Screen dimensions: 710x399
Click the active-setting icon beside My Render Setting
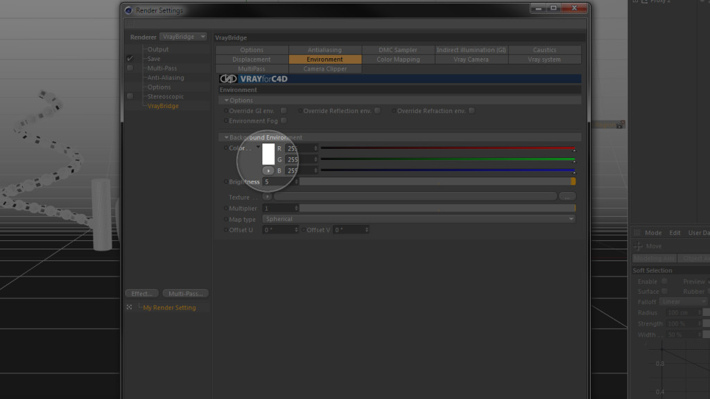(129, 307)
